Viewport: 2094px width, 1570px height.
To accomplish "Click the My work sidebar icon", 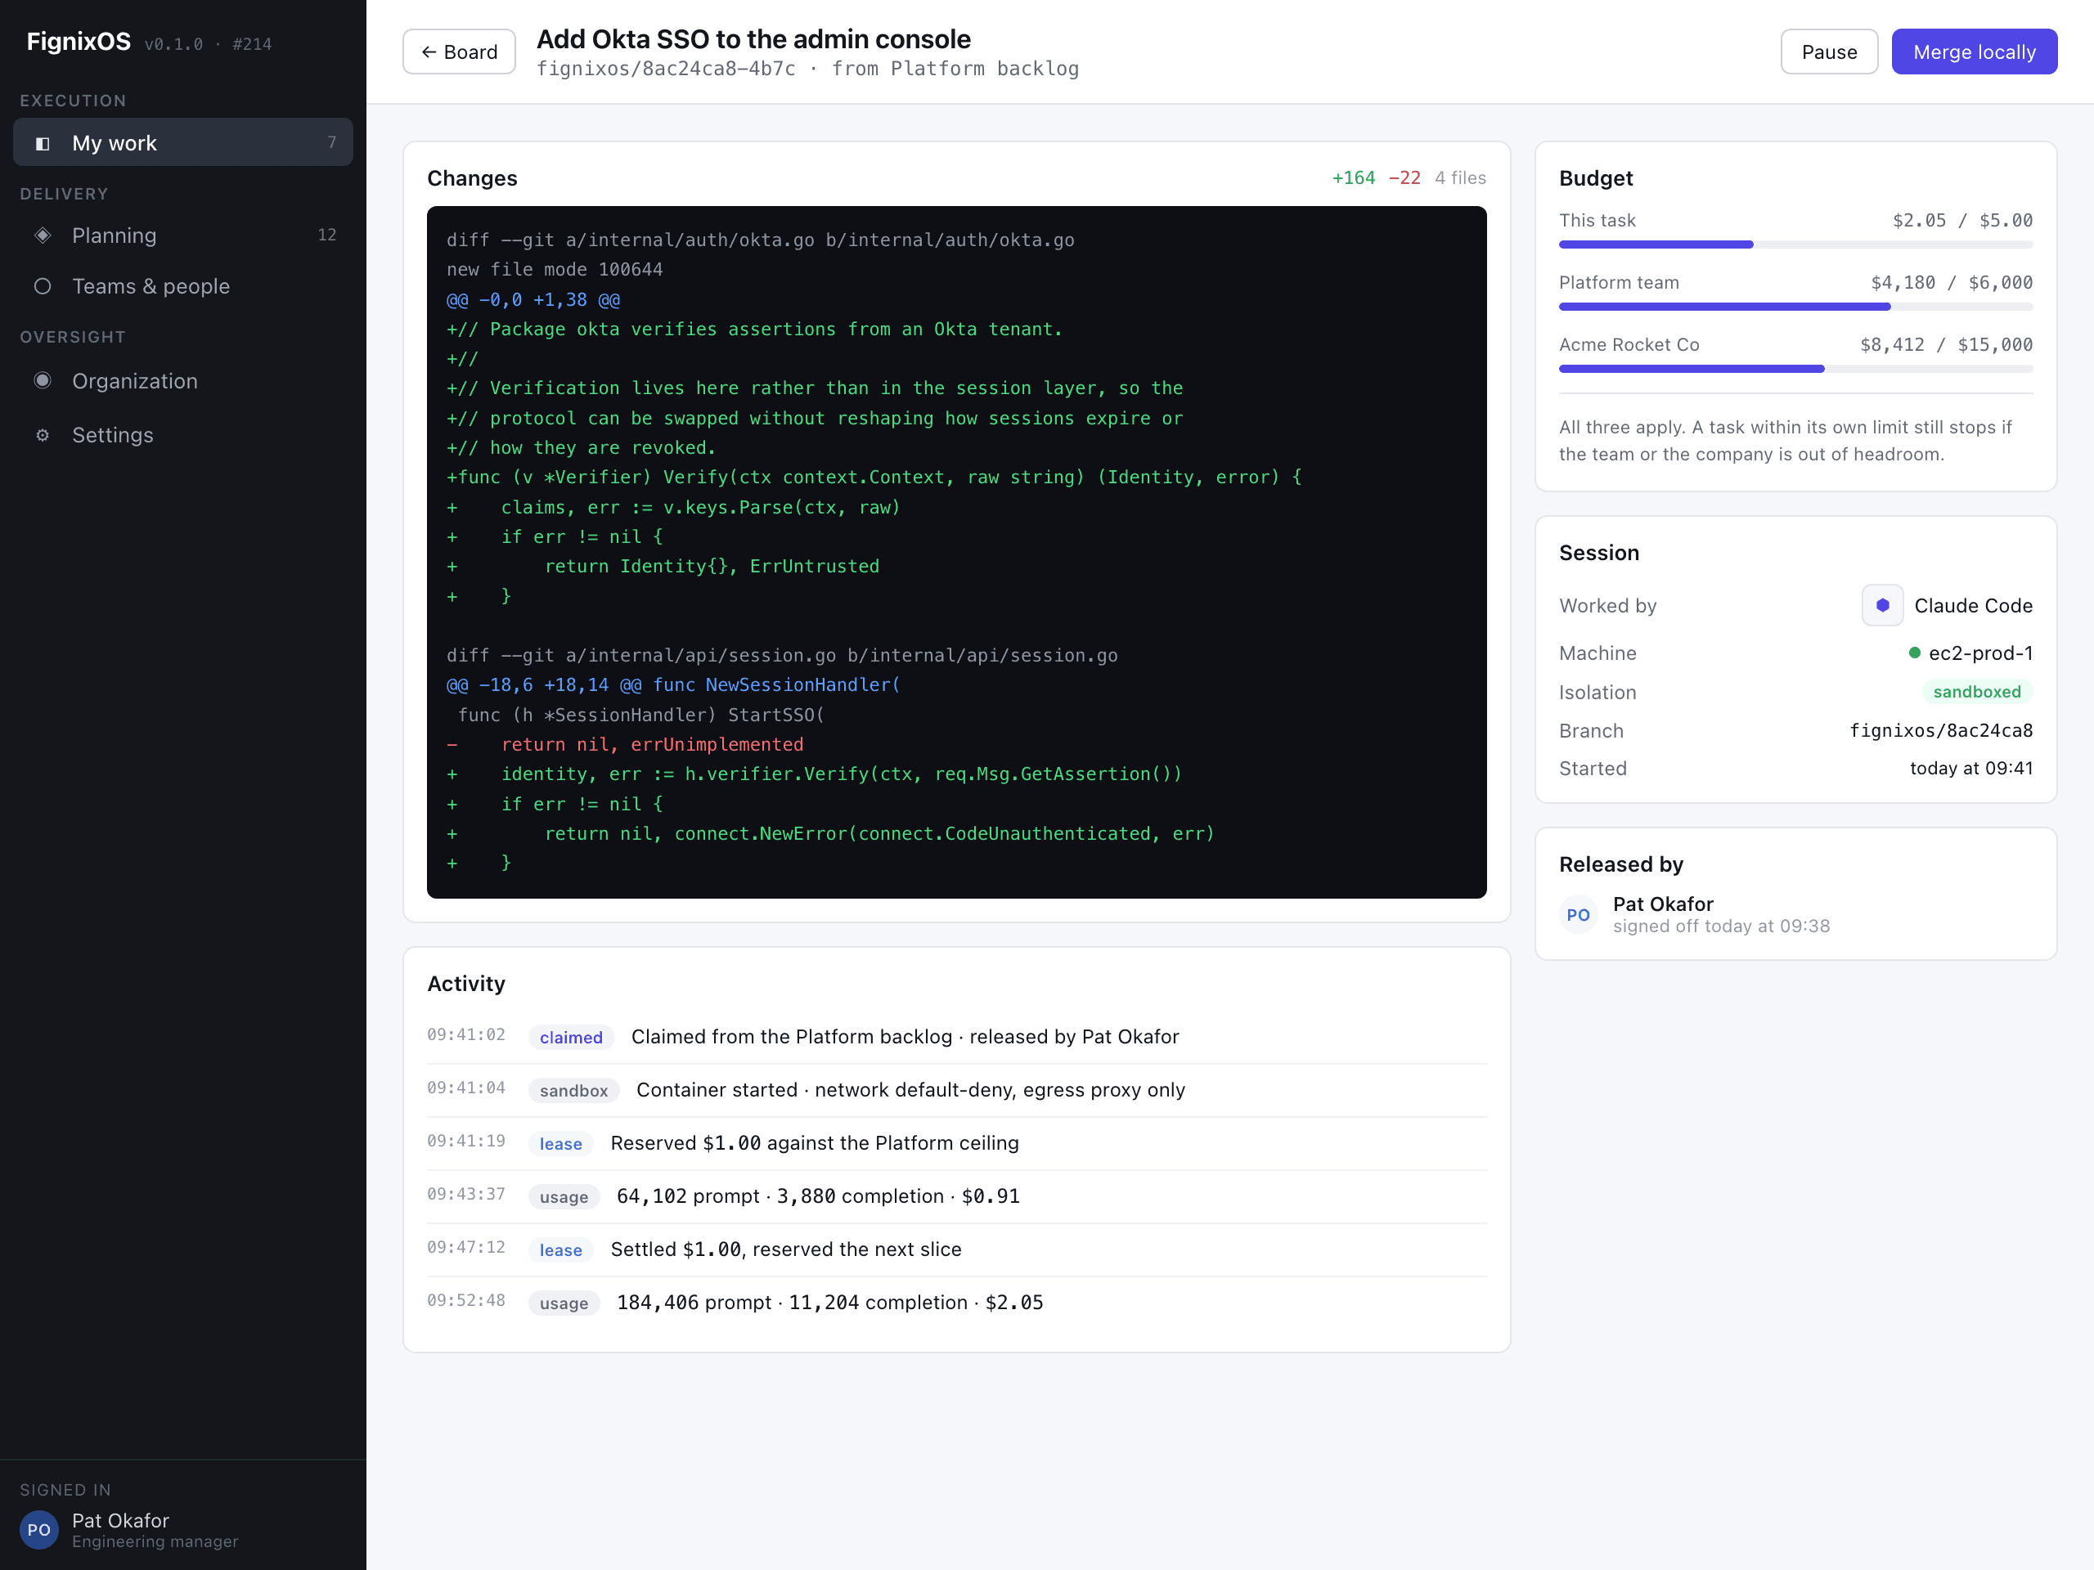I will 43,143.
